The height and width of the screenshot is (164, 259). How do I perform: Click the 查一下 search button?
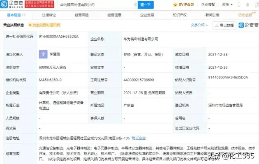(146, 5)
